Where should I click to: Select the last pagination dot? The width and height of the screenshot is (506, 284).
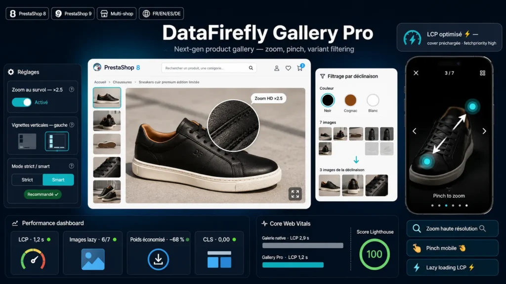pos(466,206)
